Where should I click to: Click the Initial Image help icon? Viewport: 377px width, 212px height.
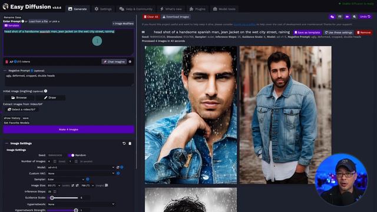click(x=46, y=91)
